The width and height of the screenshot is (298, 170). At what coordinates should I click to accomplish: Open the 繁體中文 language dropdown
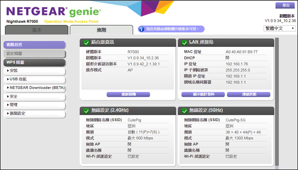coord(279,28)
